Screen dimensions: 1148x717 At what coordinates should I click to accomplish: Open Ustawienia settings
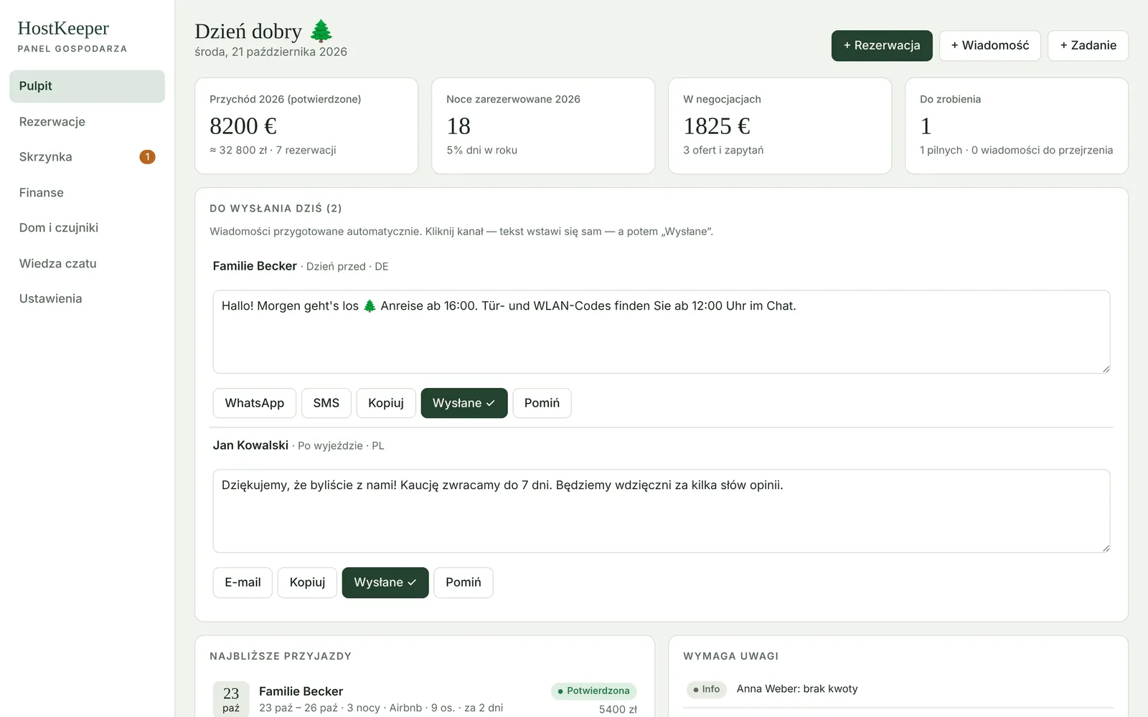tap(87, 299)
